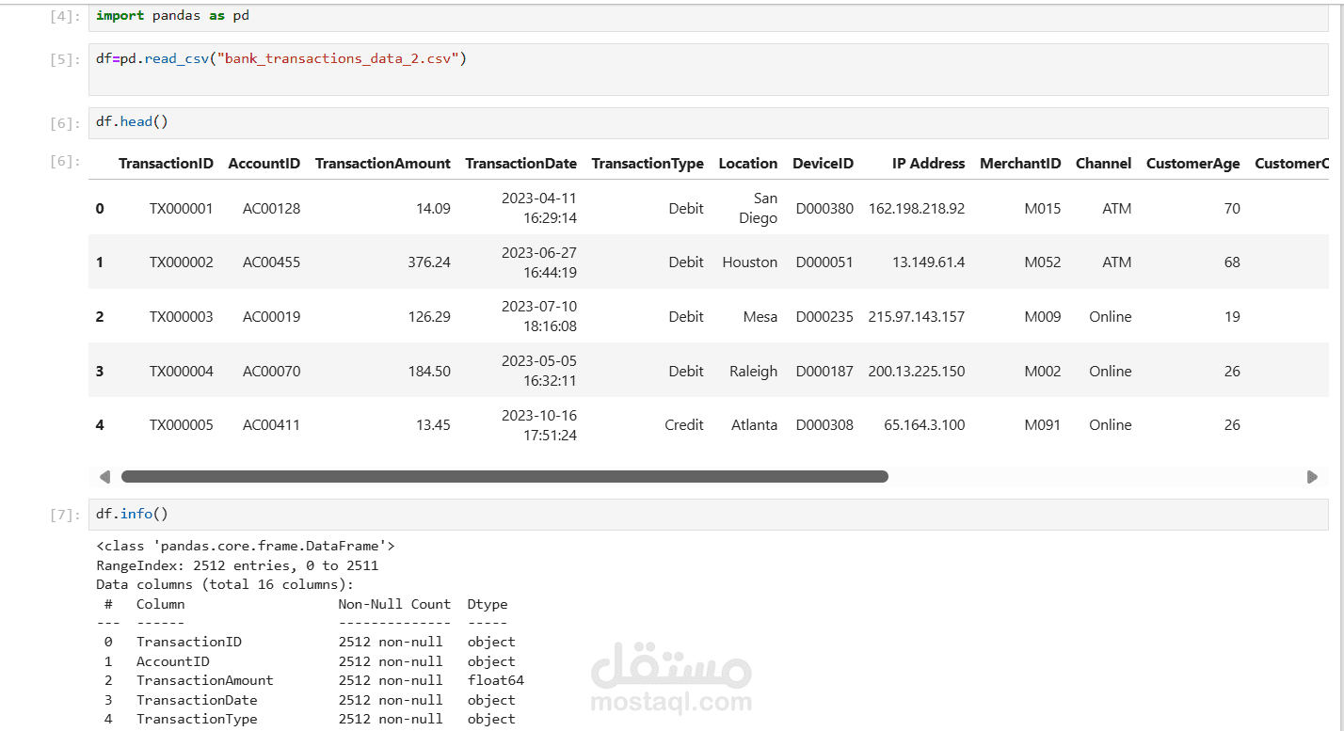Click the TX000002 transaction ID cell

coord(182,262)
